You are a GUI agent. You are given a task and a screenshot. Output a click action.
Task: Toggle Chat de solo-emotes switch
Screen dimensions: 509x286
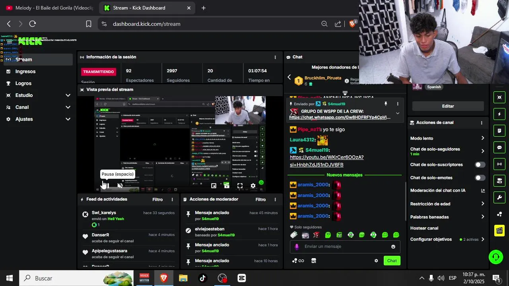point(480,178)
